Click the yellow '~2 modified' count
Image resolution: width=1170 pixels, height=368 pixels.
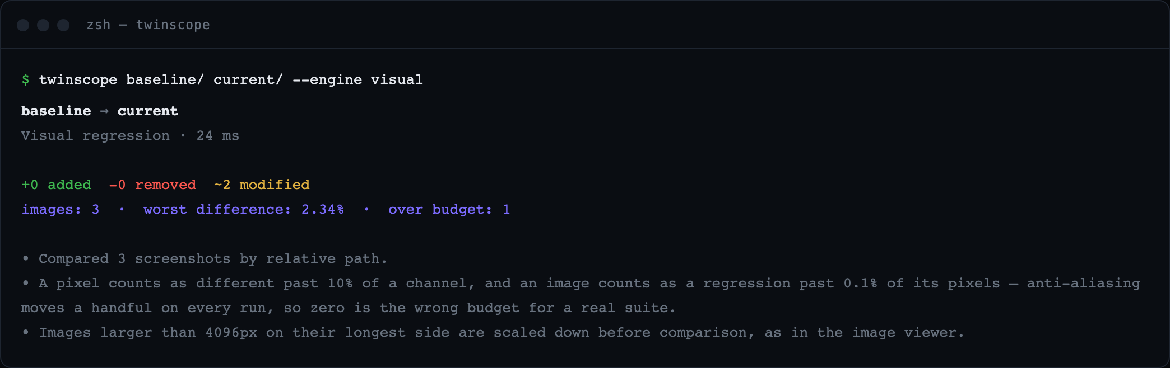coord(262,185)
